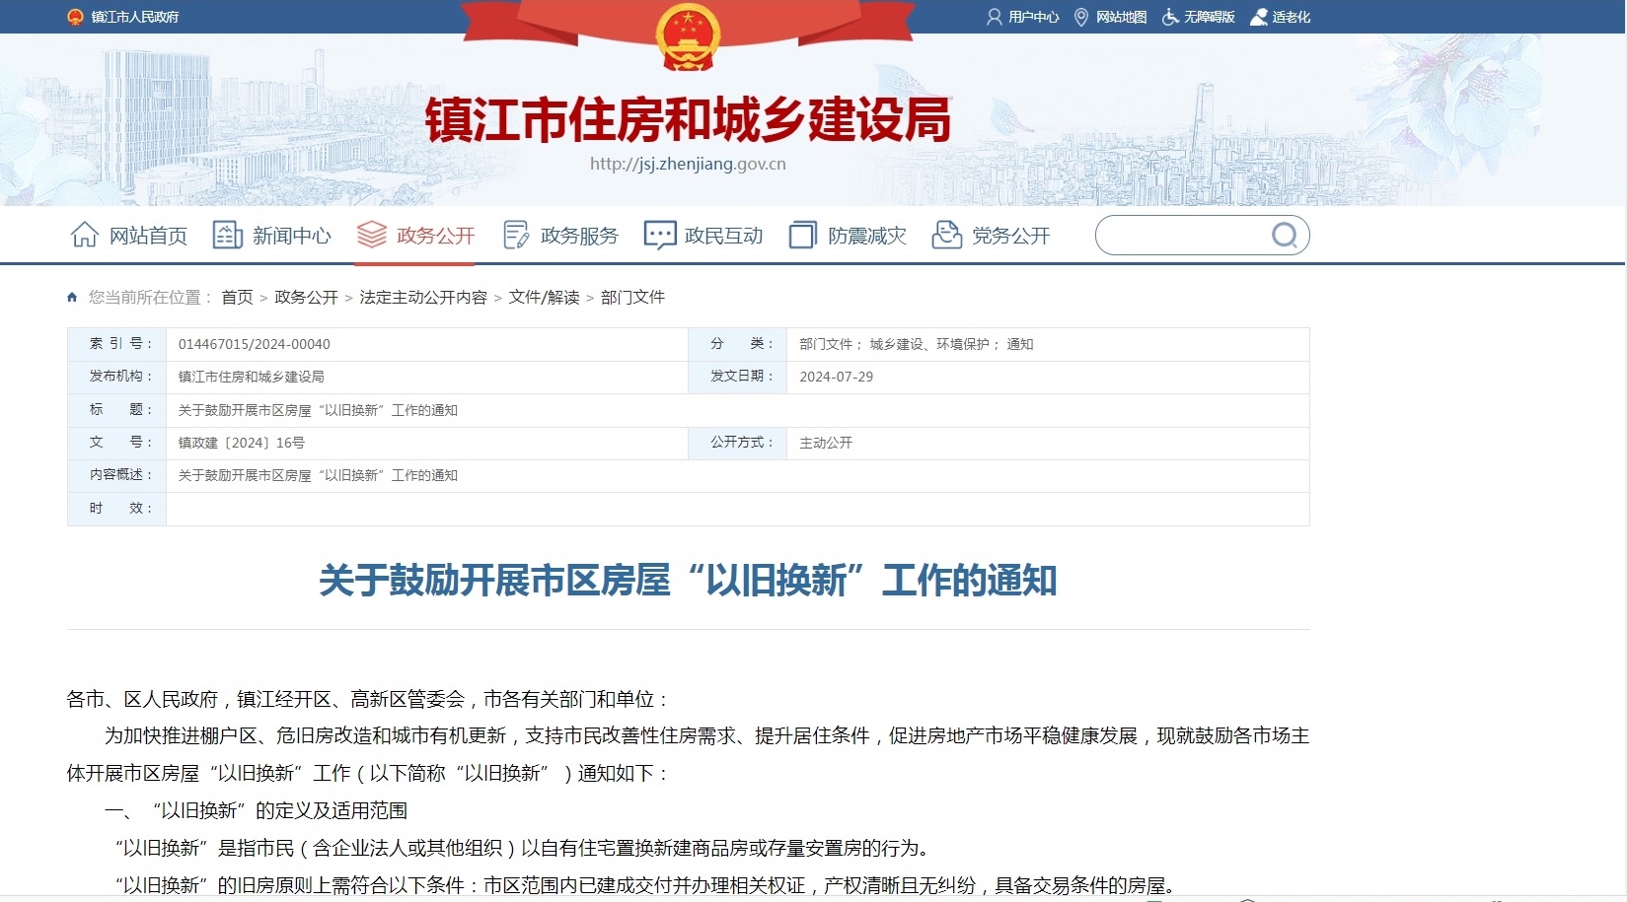
Task: Click the article title 关于鼓励开展市区房屋“以旧换新”工作的通知
Action: click(x=688, y=581)
